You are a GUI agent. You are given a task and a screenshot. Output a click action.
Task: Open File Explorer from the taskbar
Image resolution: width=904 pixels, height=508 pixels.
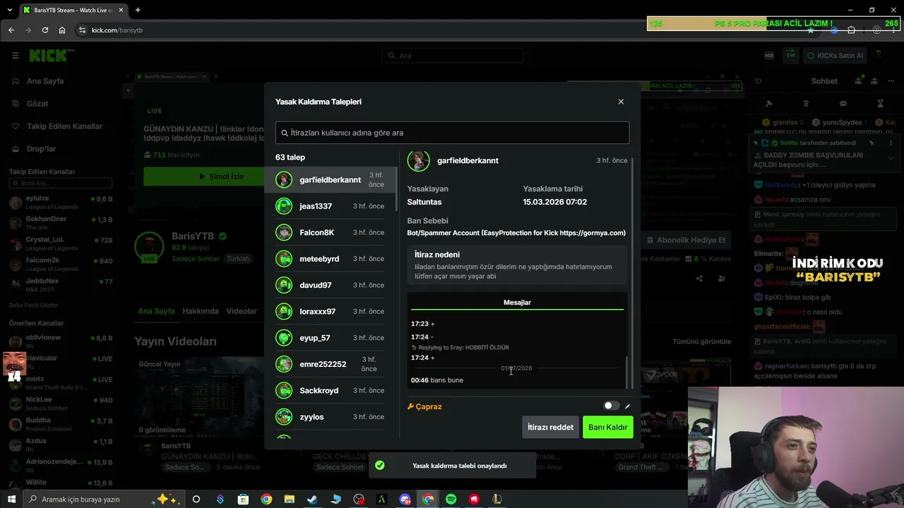click(x=289, y=499)
